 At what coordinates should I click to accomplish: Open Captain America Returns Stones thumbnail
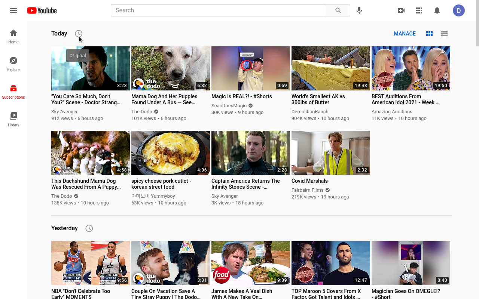pos(251,153)
